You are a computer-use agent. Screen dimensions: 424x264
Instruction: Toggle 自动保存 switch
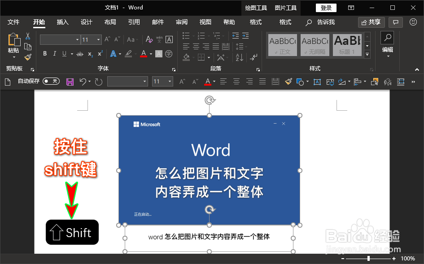coord(51,81)
